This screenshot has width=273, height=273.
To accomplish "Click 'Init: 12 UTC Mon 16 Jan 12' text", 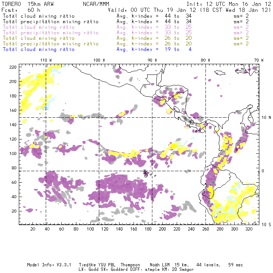I will click(229, 4).
